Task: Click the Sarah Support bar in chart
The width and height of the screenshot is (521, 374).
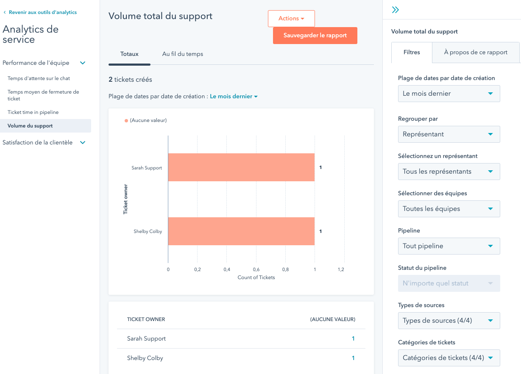Action: click(241, 167)
